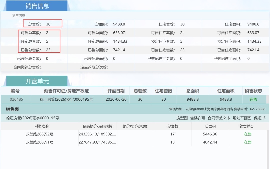Select the 开盘单元 tab header
Screen dimensions: 270x169
pos(37,81)
